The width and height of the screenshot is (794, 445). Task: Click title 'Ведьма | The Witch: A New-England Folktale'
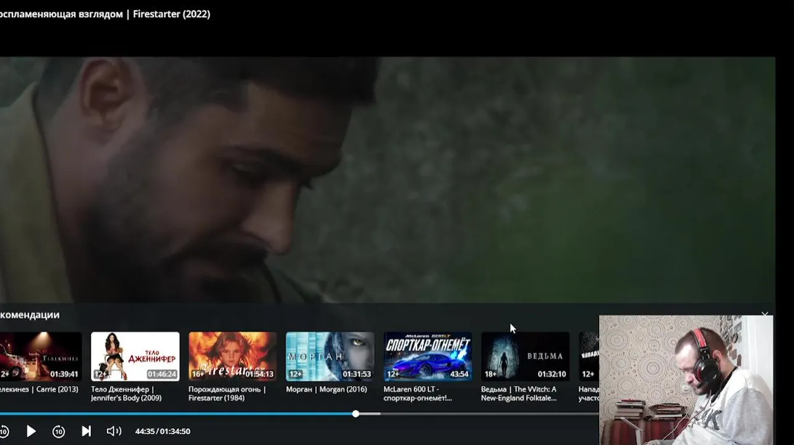point(519,394)
